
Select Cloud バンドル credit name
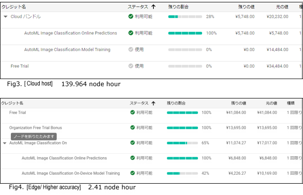[x=26, y=17]
